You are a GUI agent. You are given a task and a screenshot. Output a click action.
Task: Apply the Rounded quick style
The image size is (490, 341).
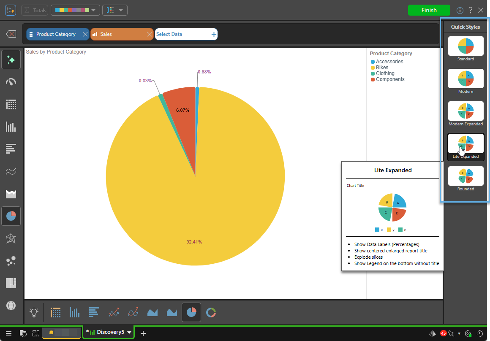[x=465, y=176]
